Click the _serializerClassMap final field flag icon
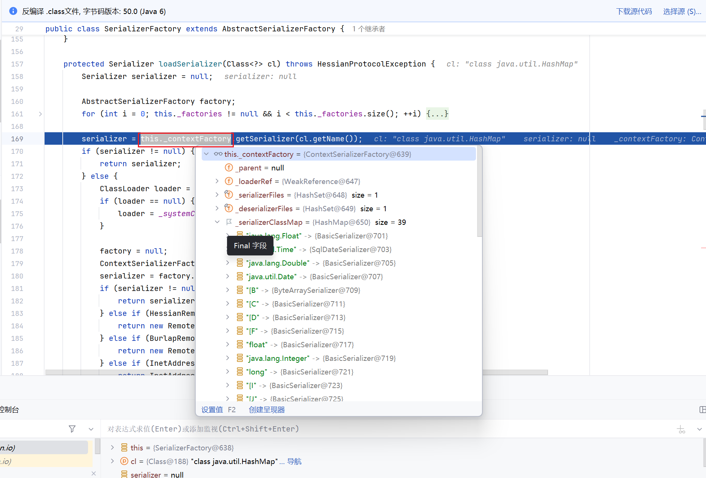This screenshot has height=478, width=706. tap(229, 222)
